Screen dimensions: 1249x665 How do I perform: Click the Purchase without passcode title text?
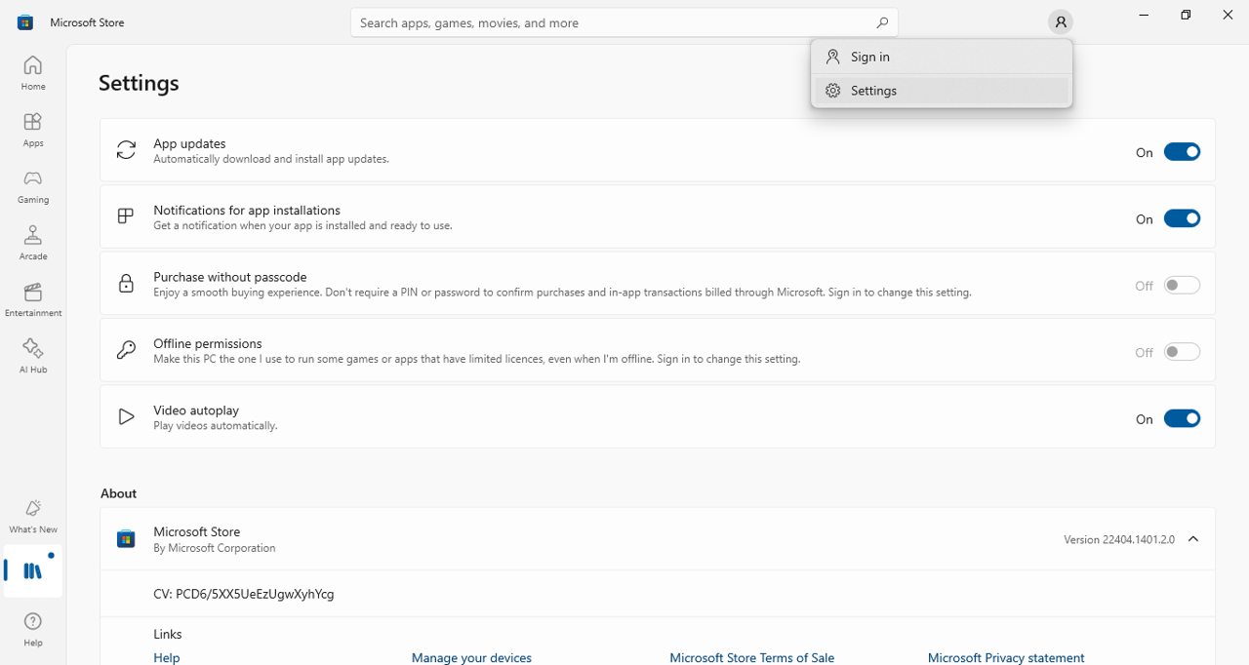click(230, 277)
